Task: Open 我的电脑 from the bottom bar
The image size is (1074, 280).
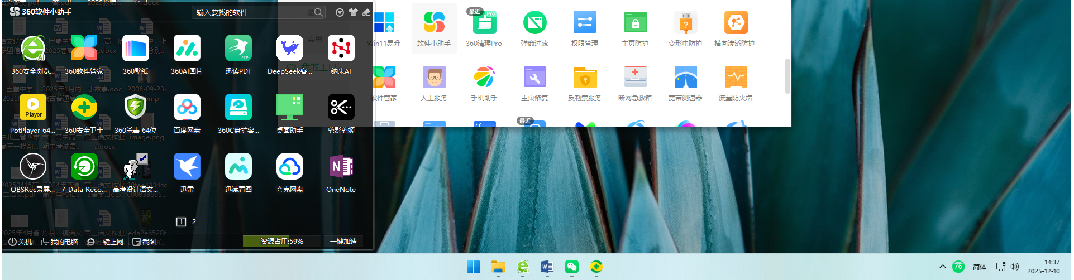Action: point(59,242)
